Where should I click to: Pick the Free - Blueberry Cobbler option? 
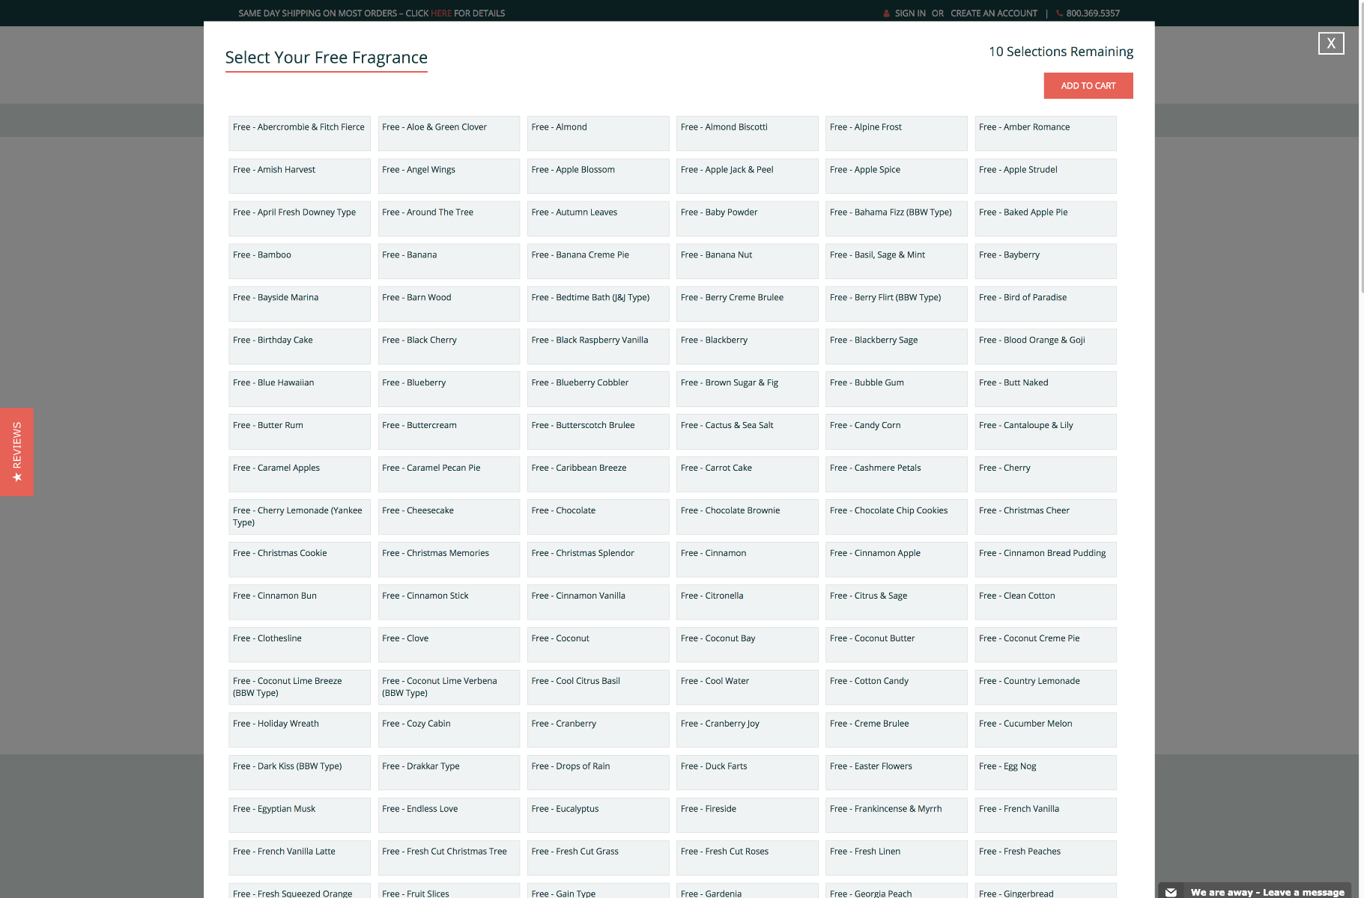click(x=597, y=389)
